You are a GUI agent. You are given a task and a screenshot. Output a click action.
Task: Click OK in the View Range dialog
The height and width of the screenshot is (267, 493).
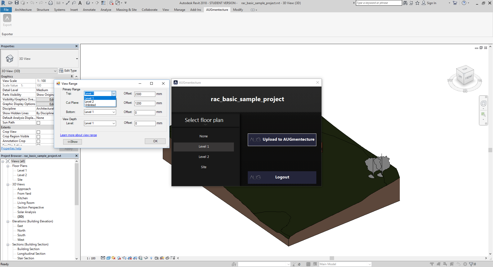click(155, 141)
